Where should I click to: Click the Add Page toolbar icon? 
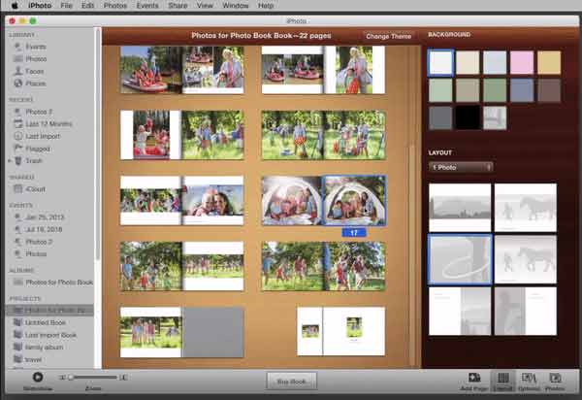pyautogui.click(x=474, y=378)
